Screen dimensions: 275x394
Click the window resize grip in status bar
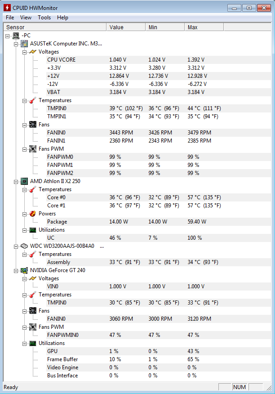click(269, 388)
